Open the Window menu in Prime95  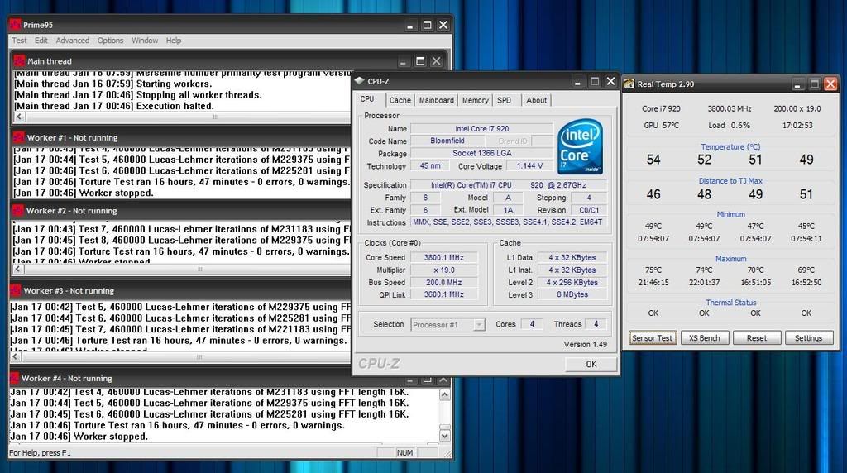pyautogui.click(x=145, y=41)
